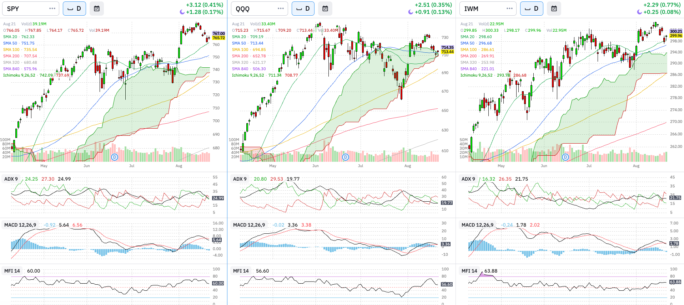Select the SMA 20 298.60 legend on IWM
684x305 pixels.
tap(476, 37)
